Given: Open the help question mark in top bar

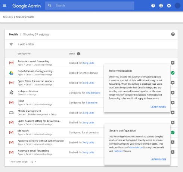Looking at the screenshot, I should click(x=153, y=6).
